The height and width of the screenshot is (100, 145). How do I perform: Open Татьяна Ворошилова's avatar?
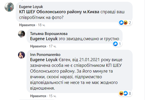click(x=21, y=34)
